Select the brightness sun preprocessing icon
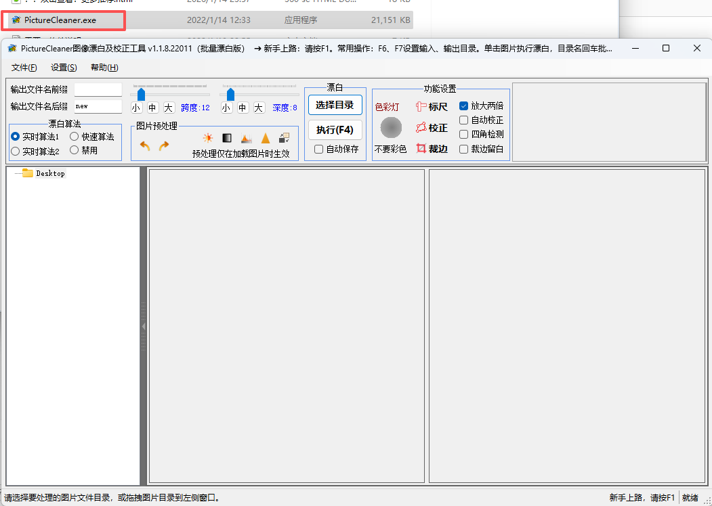This screenshot has height=506, width=712. coord(207,138)
